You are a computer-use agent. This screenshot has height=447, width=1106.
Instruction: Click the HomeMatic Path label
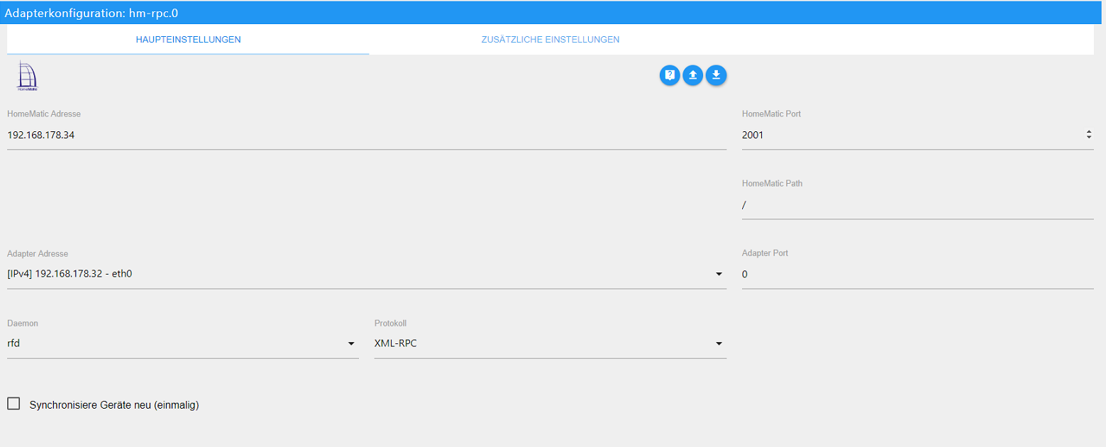click(x=773, y=183)
